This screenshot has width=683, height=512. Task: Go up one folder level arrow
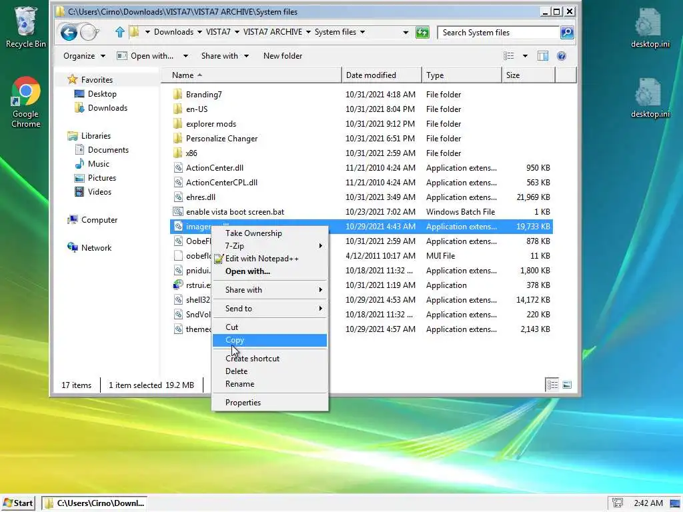click(120, 32)
